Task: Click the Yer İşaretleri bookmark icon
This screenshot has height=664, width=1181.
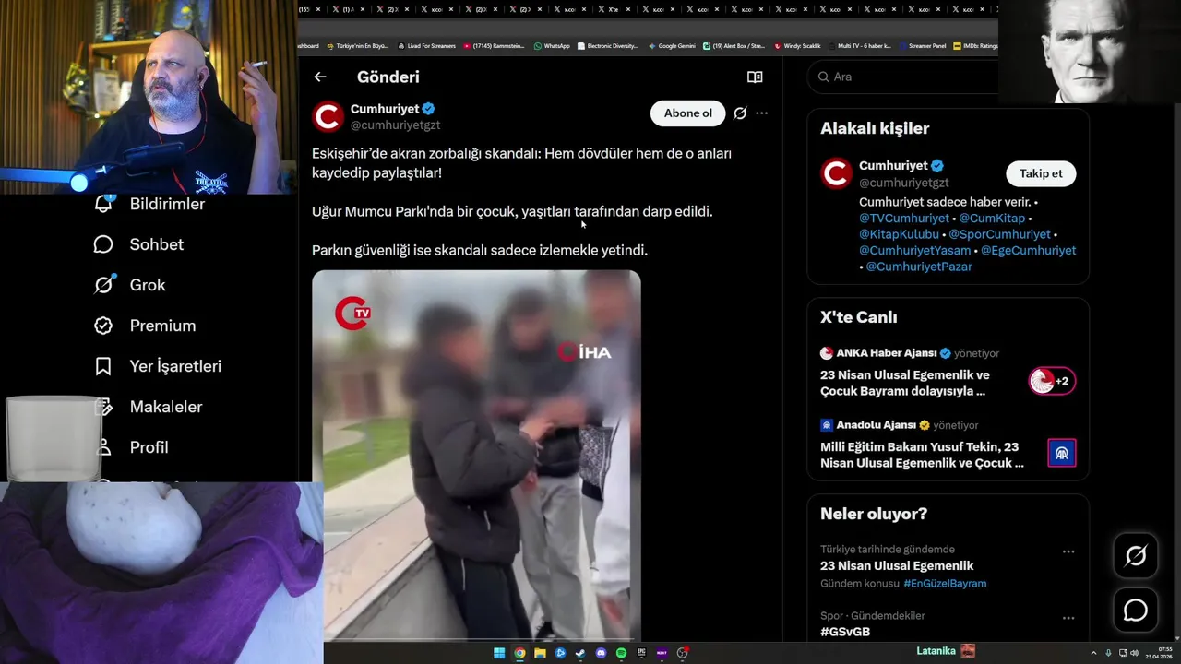Action: click(103, 366)
